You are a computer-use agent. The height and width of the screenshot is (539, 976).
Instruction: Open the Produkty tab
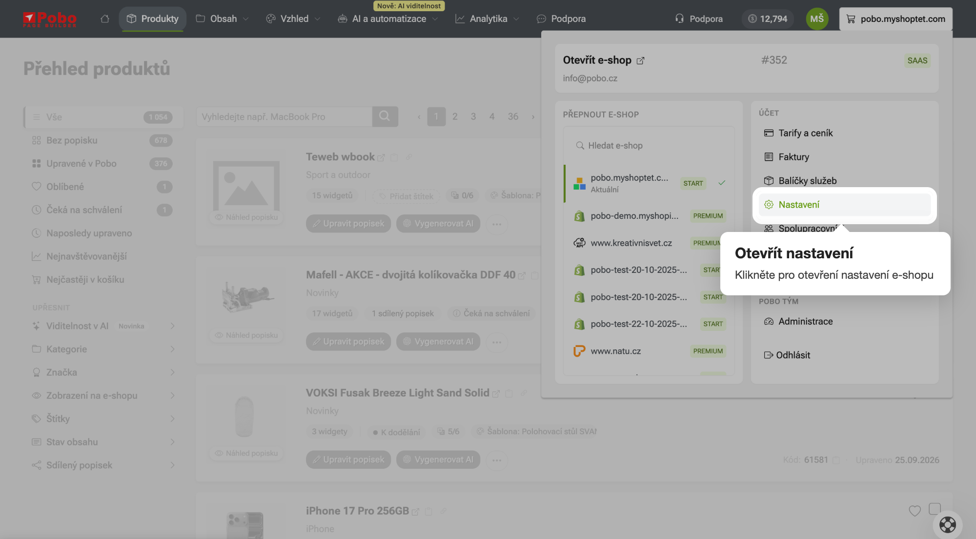pyautogui.click(x=153, y=19)
